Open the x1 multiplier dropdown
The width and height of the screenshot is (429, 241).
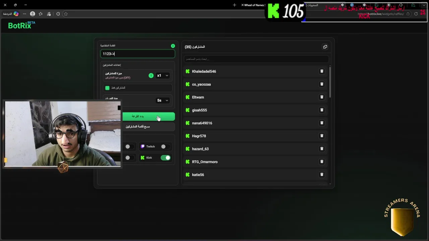(163, 76)
